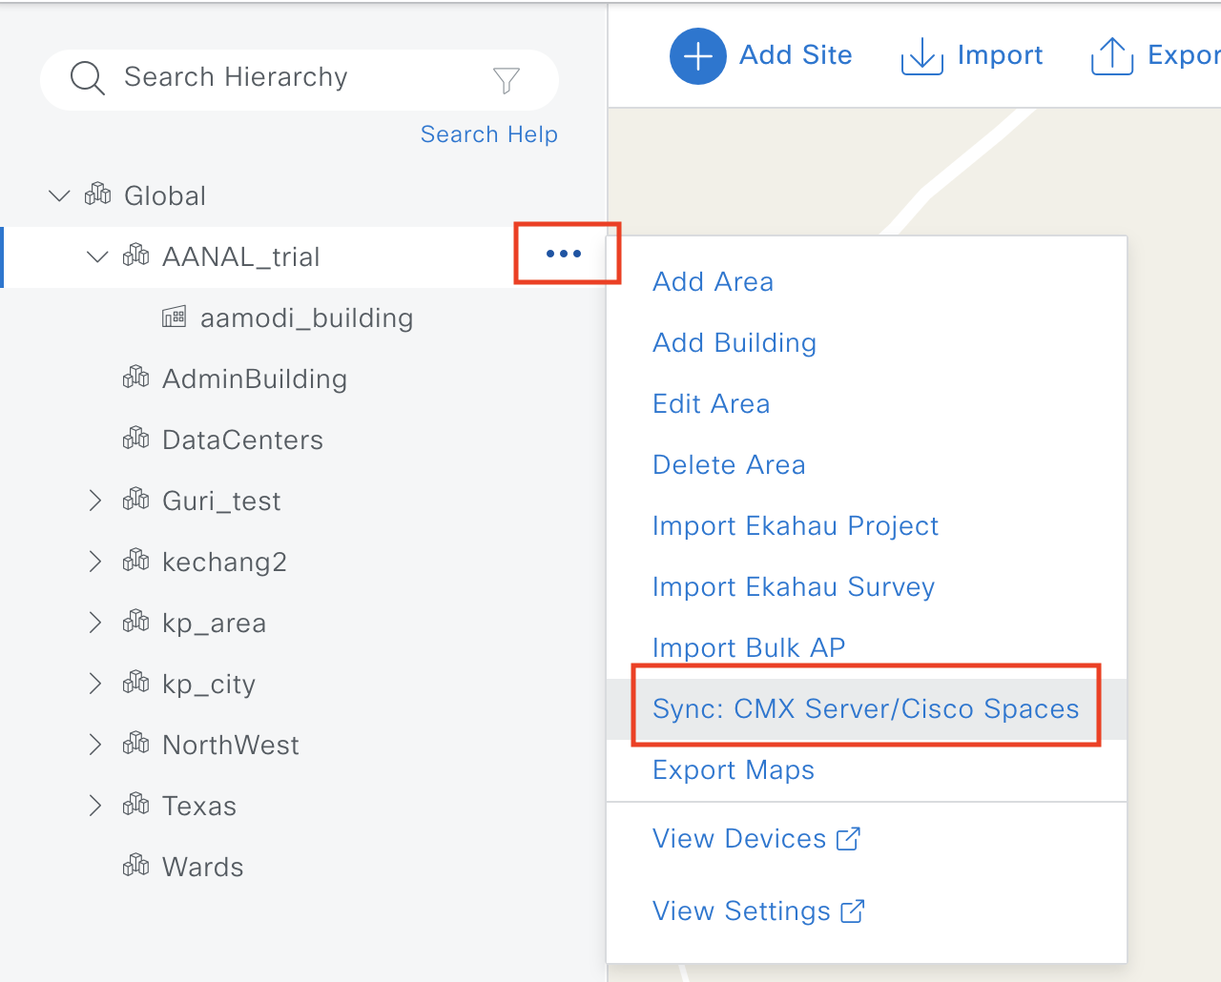Open the AANAL_trial three-dot options menu
Viewport: 1221px width, 982px height.
(564, 254)
